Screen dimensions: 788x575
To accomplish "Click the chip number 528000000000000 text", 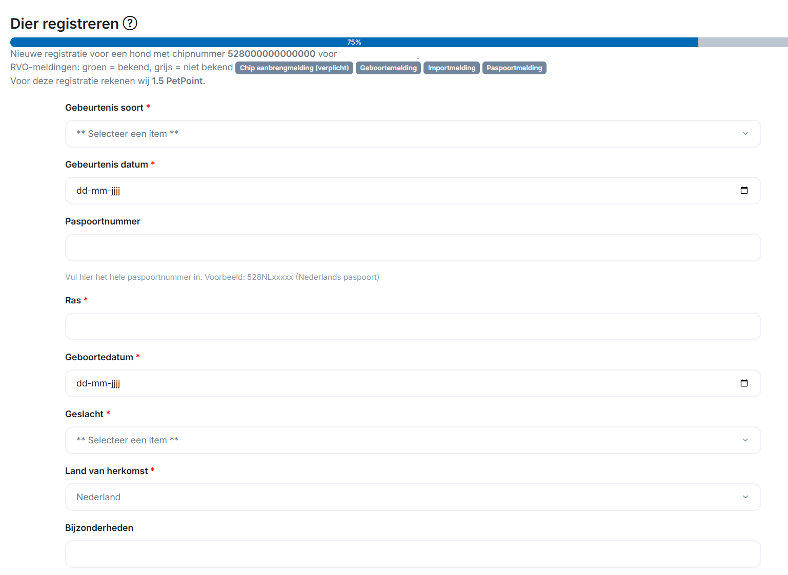I will 271,54.
